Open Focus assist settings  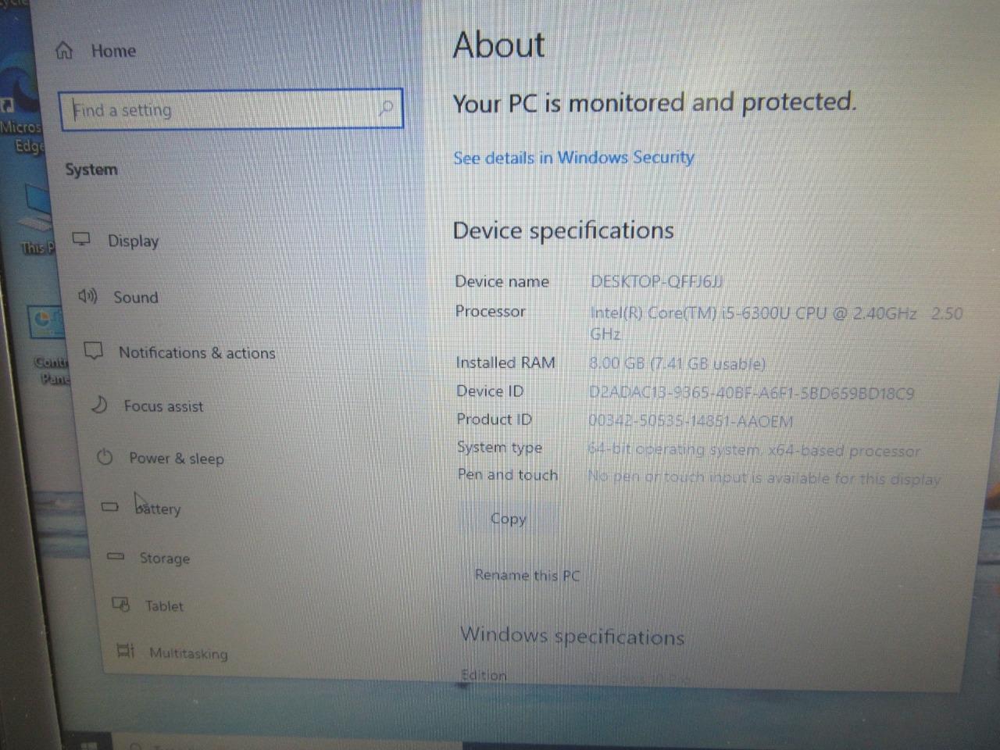coord(163,406)
